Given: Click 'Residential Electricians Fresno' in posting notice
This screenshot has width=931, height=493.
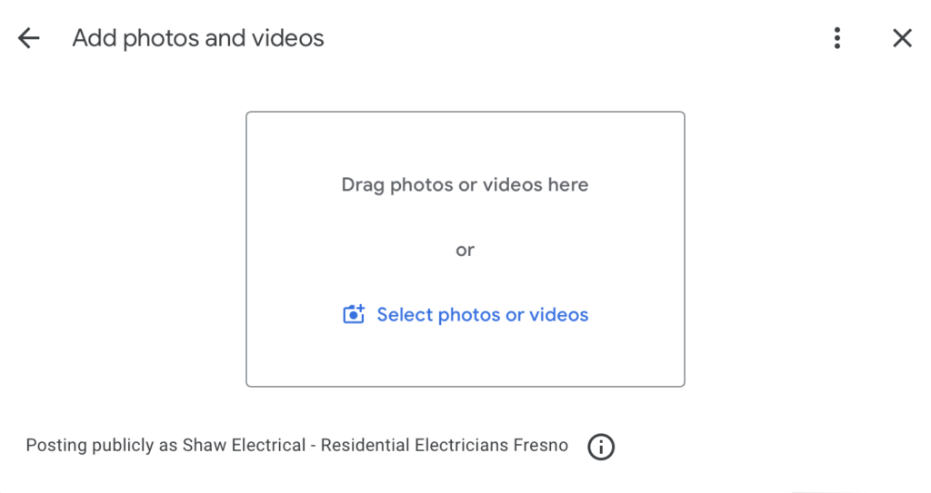Looking at the screenshot, I should [x=445, y=446].
